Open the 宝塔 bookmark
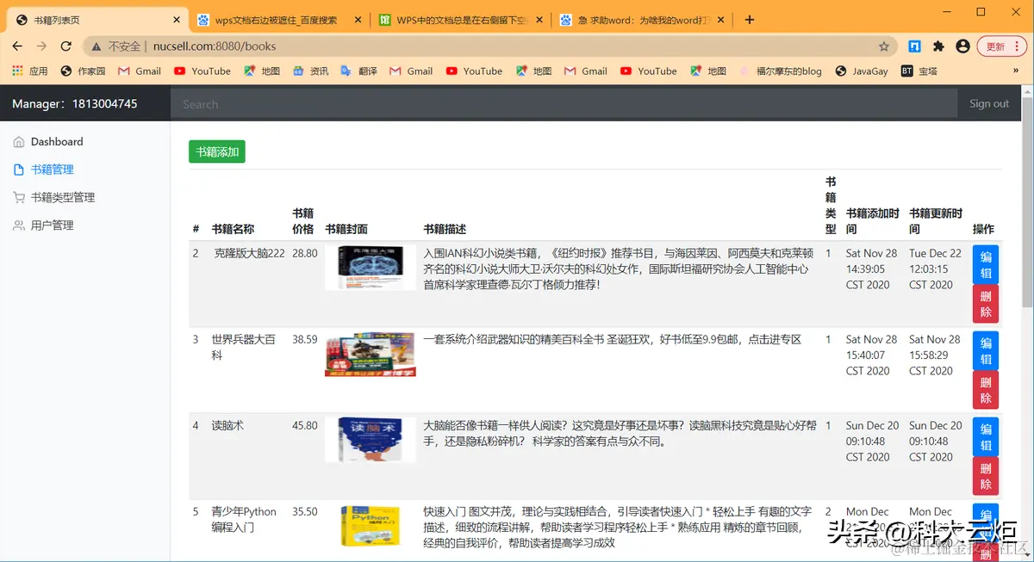This screenshot has height=562, width=1034. pos(919,71)
